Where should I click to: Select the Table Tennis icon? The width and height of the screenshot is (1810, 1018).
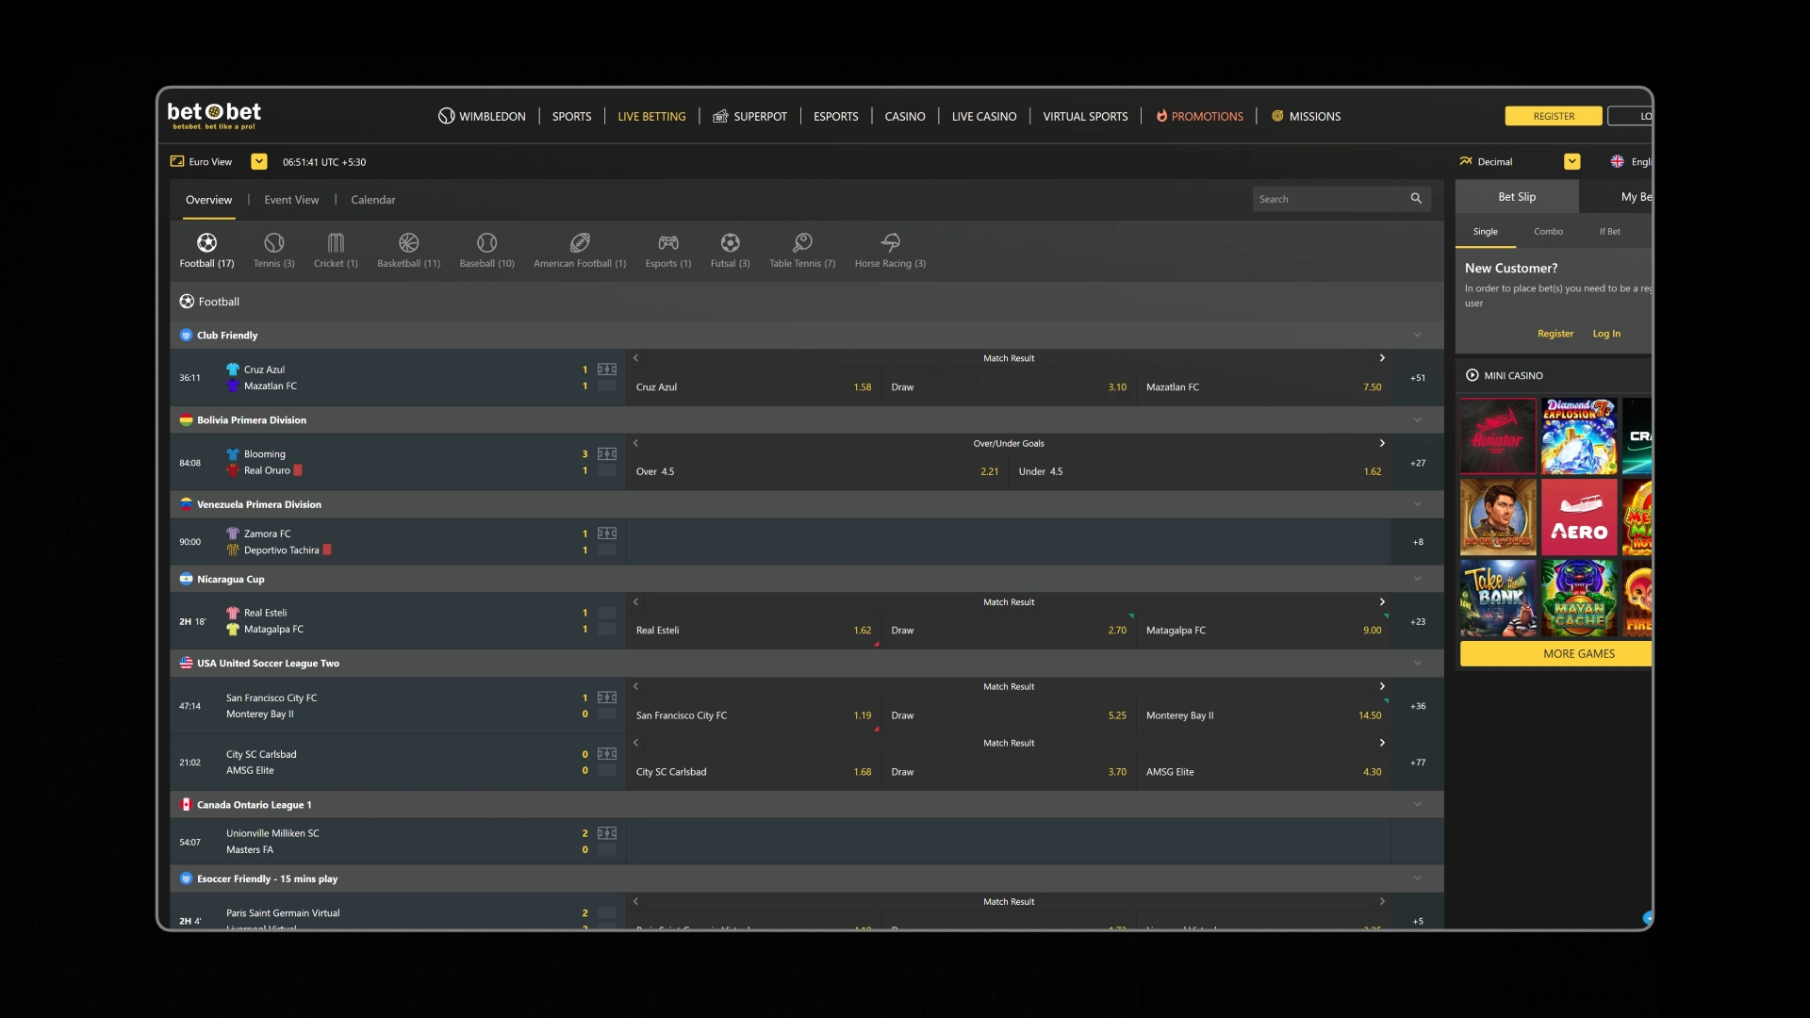(802, 242)
